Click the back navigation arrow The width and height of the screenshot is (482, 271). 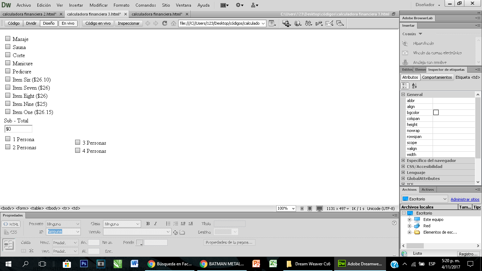tap(148, 23)
